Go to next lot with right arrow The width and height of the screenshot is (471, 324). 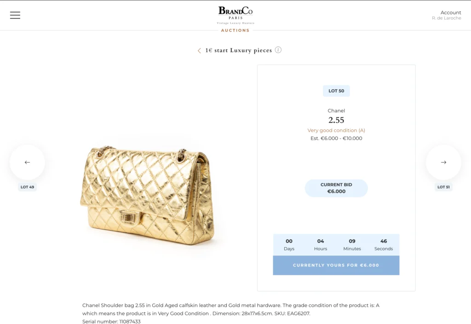443,162
